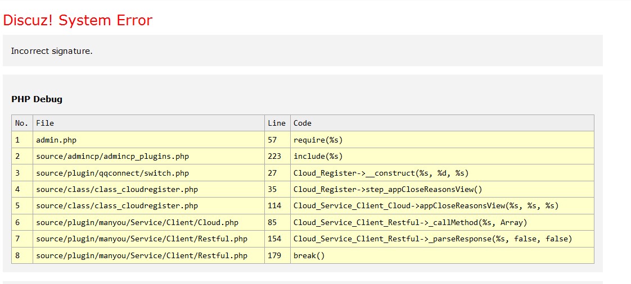Click the _callMethod(%s, Array) code cell
The width and height of the screenshot is (631, 284).
coord(410,222)
